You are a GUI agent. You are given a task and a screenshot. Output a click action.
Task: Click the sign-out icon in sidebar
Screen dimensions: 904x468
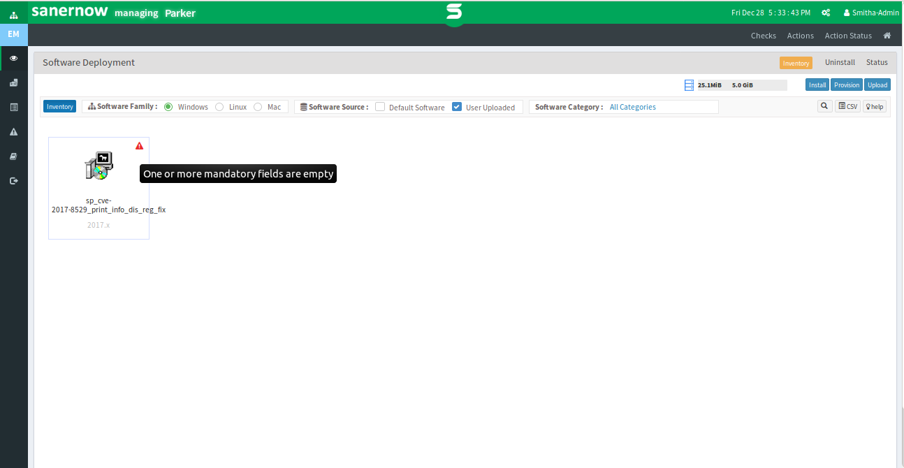tap(13, 180)
